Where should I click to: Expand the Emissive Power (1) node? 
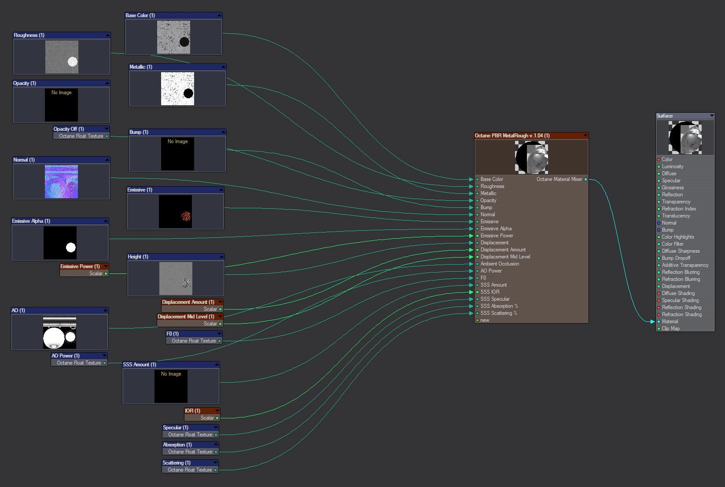[x=105, y=266]
